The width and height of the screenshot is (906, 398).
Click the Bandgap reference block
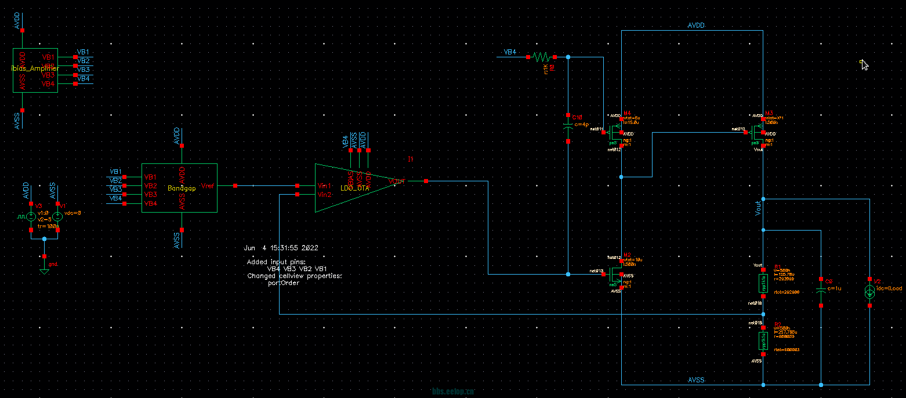pyautogui.click(x=179, y=188)
